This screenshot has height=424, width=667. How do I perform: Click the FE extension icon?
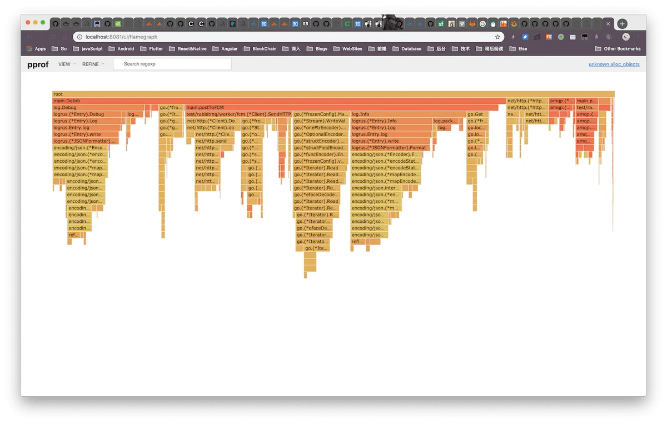[549, 37]
